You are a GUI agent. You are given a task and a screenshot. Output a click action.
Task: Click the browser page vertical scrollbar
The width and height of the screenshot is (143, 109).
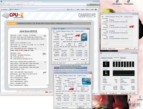(99, 51)
